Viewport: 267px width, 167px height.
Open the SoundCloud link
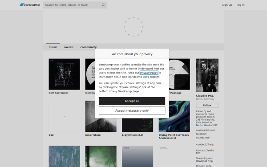203,138
